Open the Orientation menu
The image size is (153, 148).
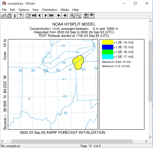(50, 10)
